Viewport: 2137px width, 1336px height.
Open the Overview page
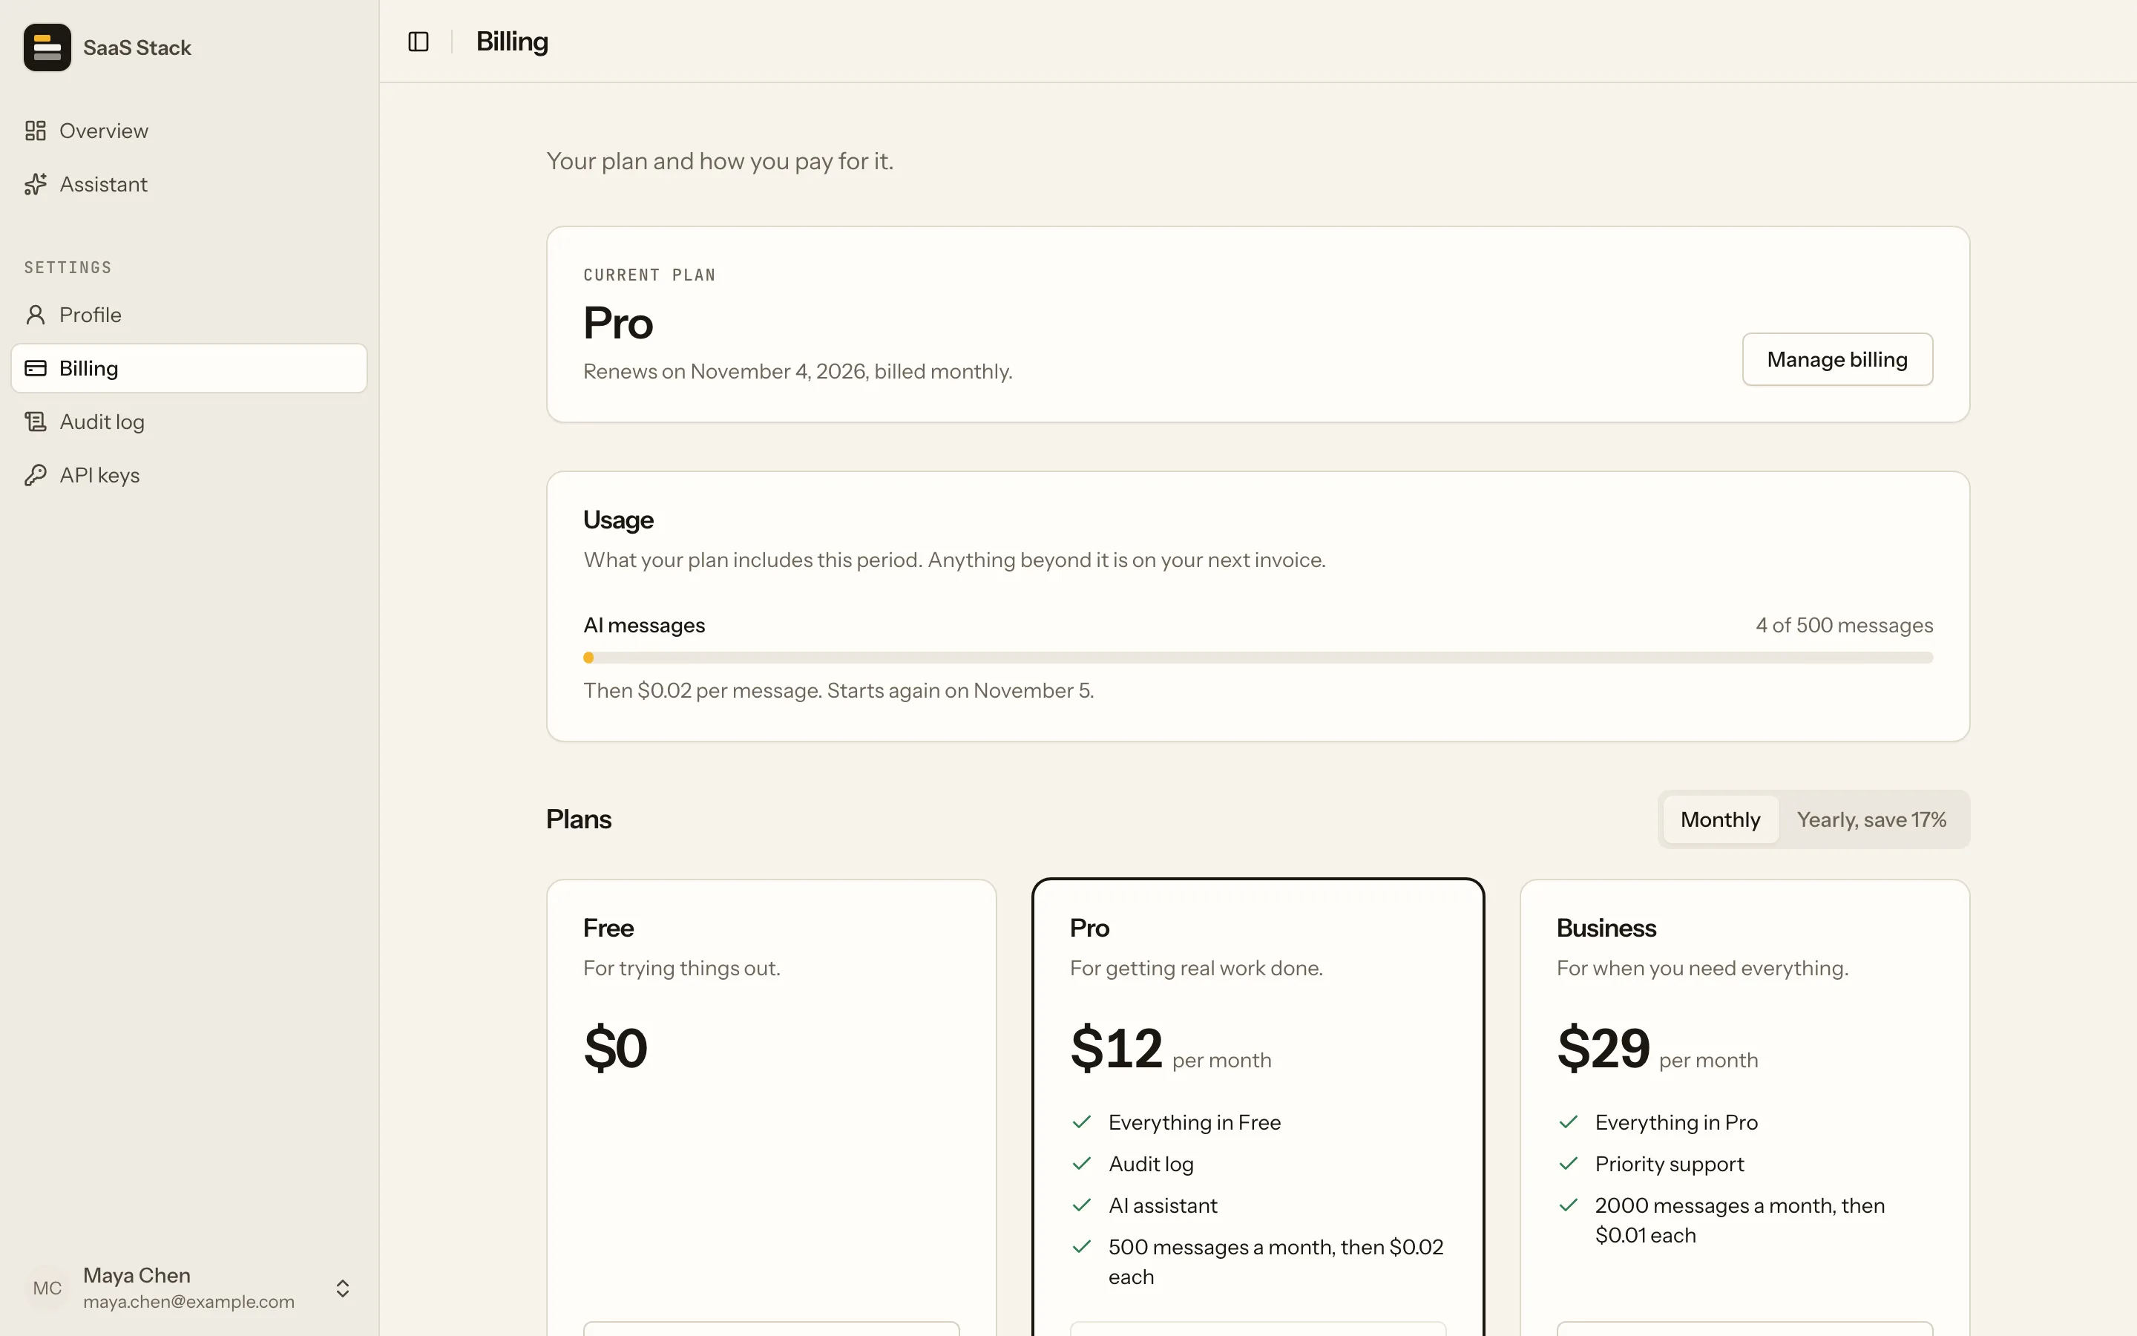point(189,131)
